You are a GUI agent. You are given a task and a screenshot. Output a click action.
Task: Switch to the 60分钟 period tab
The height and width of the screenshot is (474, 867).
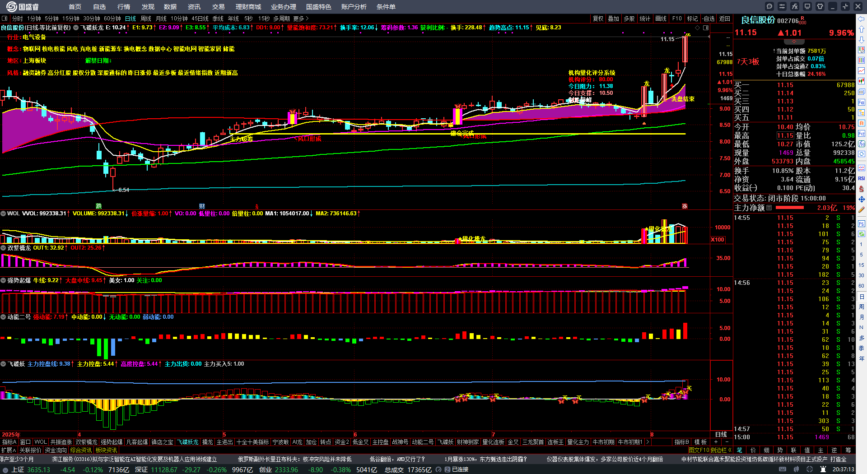112,19
